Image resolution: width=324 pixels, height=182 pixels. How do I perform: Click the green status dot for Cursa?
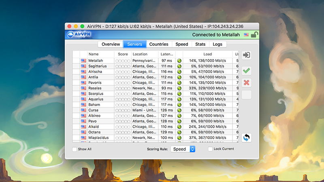point(179,110)
